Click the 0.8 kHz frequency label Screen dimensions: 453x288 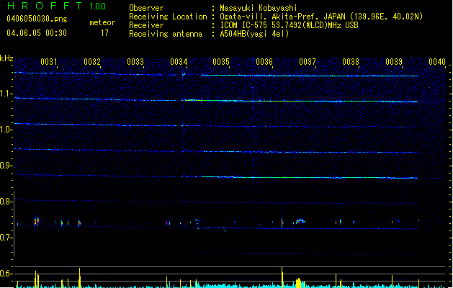tap(6, 202)
